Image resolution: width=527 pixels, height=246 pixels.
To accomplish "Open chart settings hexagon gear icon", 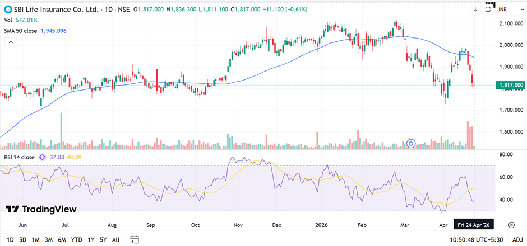I will [x=511, y=225].
